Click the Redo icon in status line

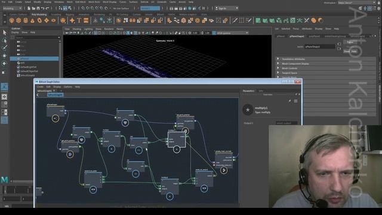coord(47,8)
